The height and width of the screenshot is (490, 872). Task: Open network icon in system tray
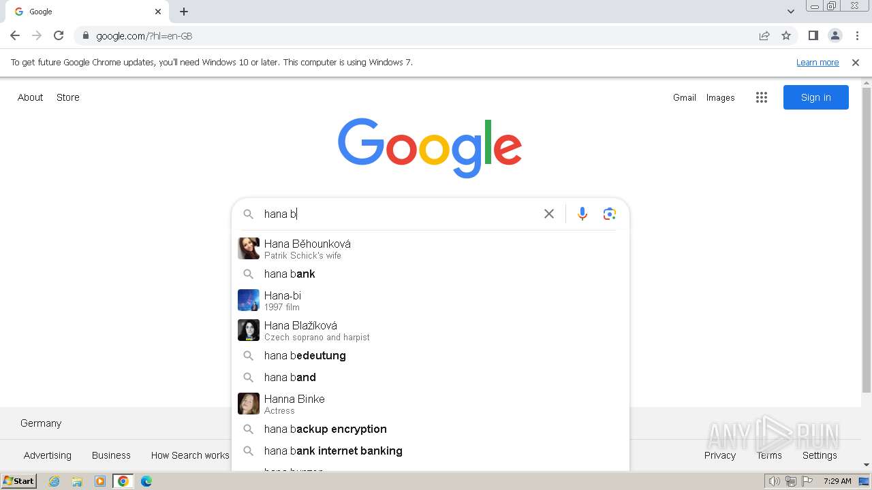click(x=791, y=481)
